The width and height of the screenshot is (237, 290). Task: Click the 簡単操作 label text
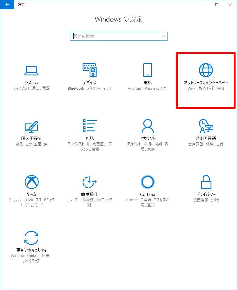[x=90, y=194]
